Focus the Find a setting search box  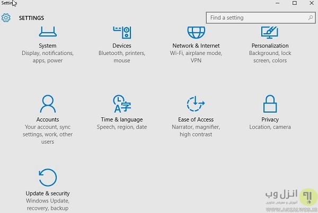[254, 17]
